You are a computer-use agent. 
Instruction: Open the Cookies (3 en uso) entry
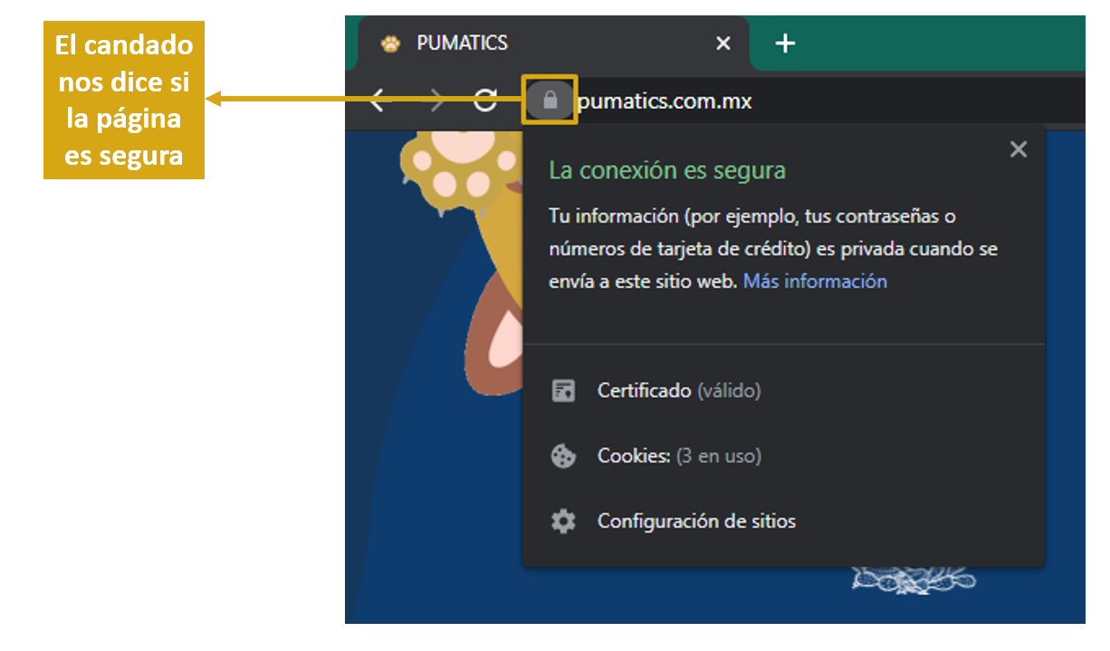(679, 456)
